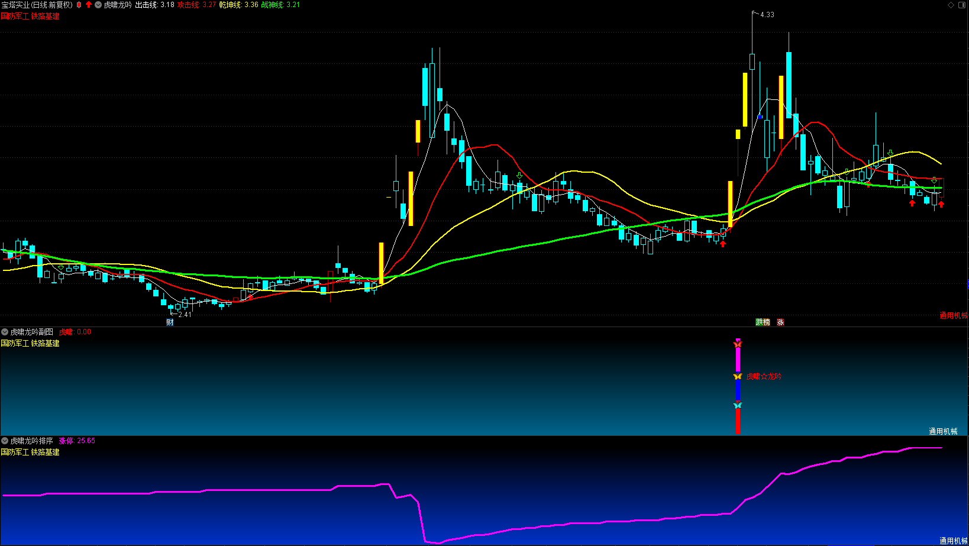Click red 国防军工 tag in main chart
The width and height of the screenshot is (969, 546).
(x=15, y=17)
